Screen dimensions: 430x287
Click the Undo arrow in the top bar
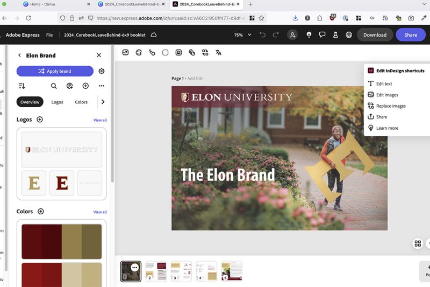(262, 35)
